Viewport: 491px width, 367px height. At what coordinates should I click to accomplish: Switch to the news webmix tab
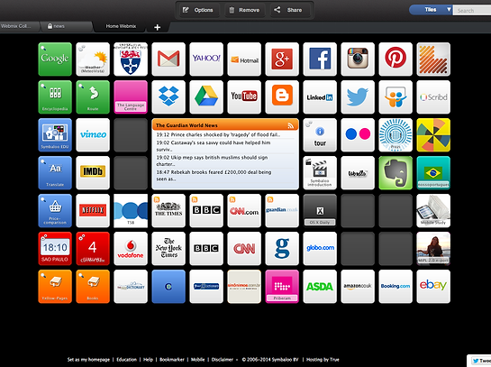click(x=67, y=26)
